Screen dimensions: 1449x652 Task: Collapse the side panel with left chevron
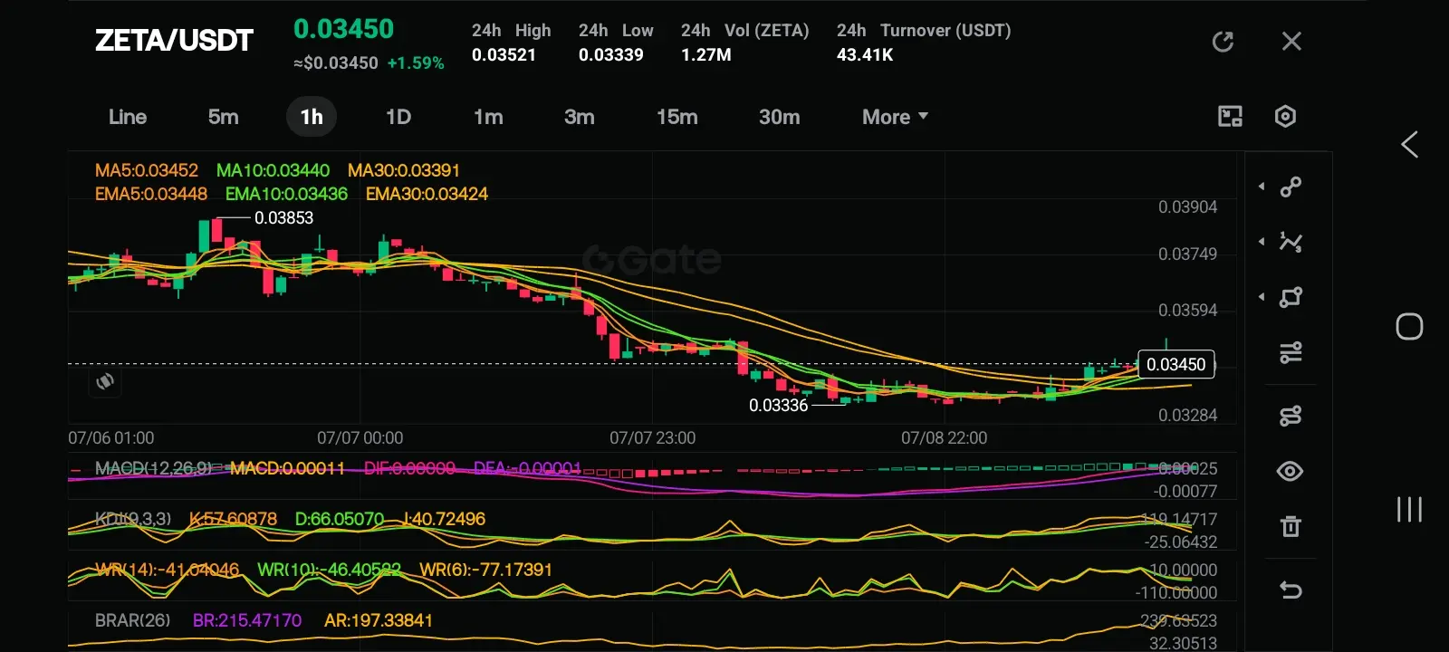click(x=1409, y=145)
